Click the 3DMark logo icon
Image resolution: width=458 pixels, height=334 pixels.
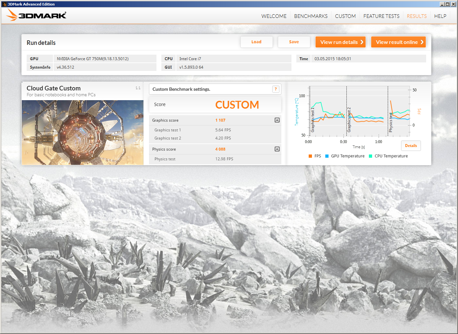point(36,15)
